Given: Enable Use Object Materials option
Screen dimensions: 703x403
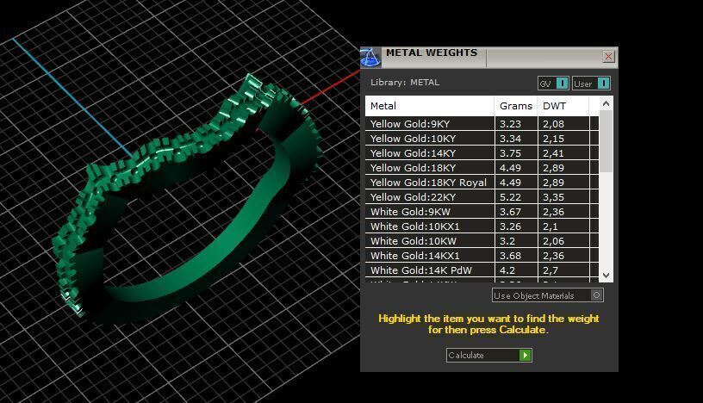Looking at the screenshot, I should point(547,295).
